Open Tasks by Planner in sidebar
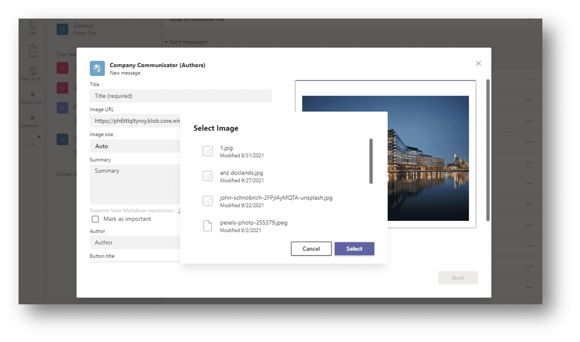580x342 pixels. (x=32, y=73)
